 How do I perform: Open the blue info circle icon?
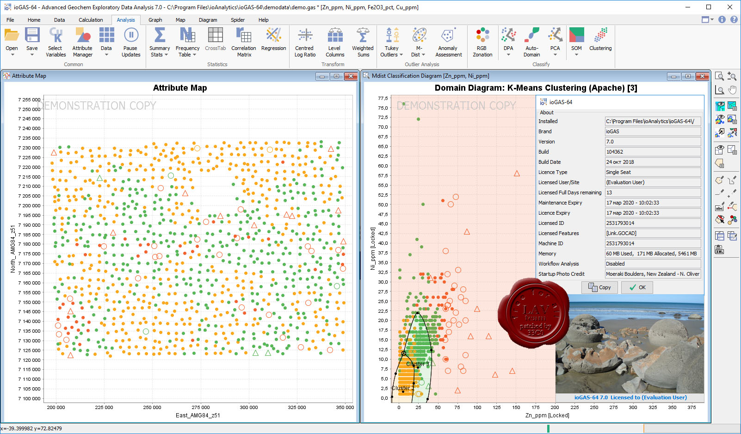722,19
